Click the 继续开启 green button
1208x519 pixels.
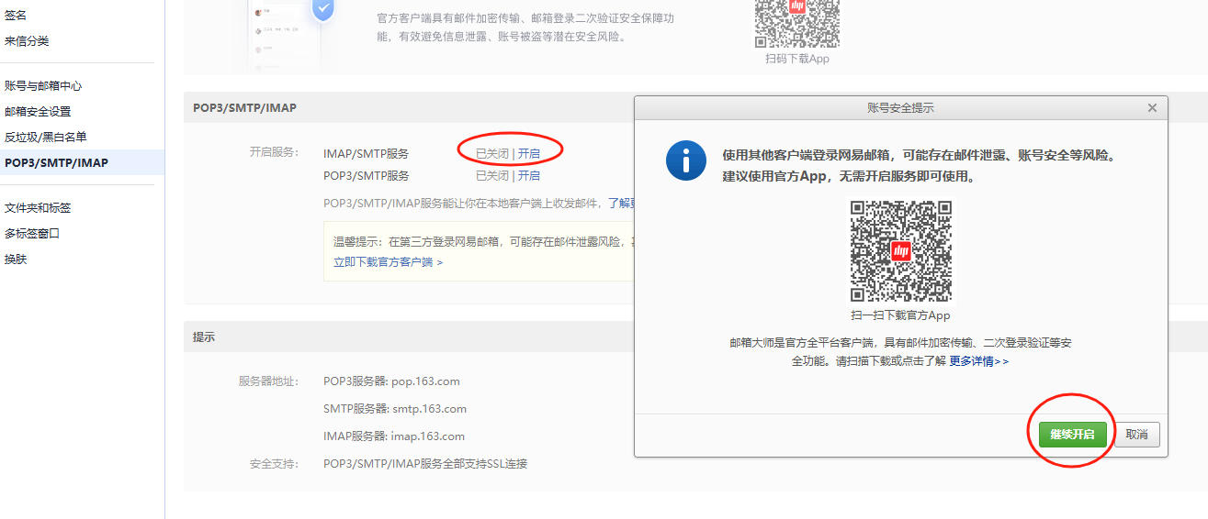click(x=1073, y=435)
